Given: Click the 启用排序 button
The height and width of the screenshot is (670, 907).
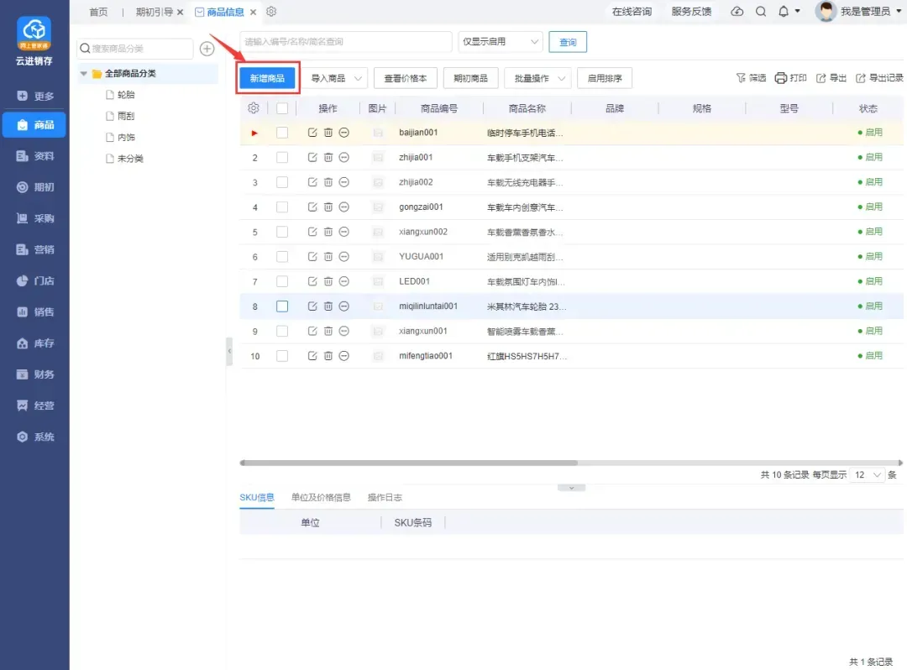Looking at the screenshot, I should coord(605,78).
